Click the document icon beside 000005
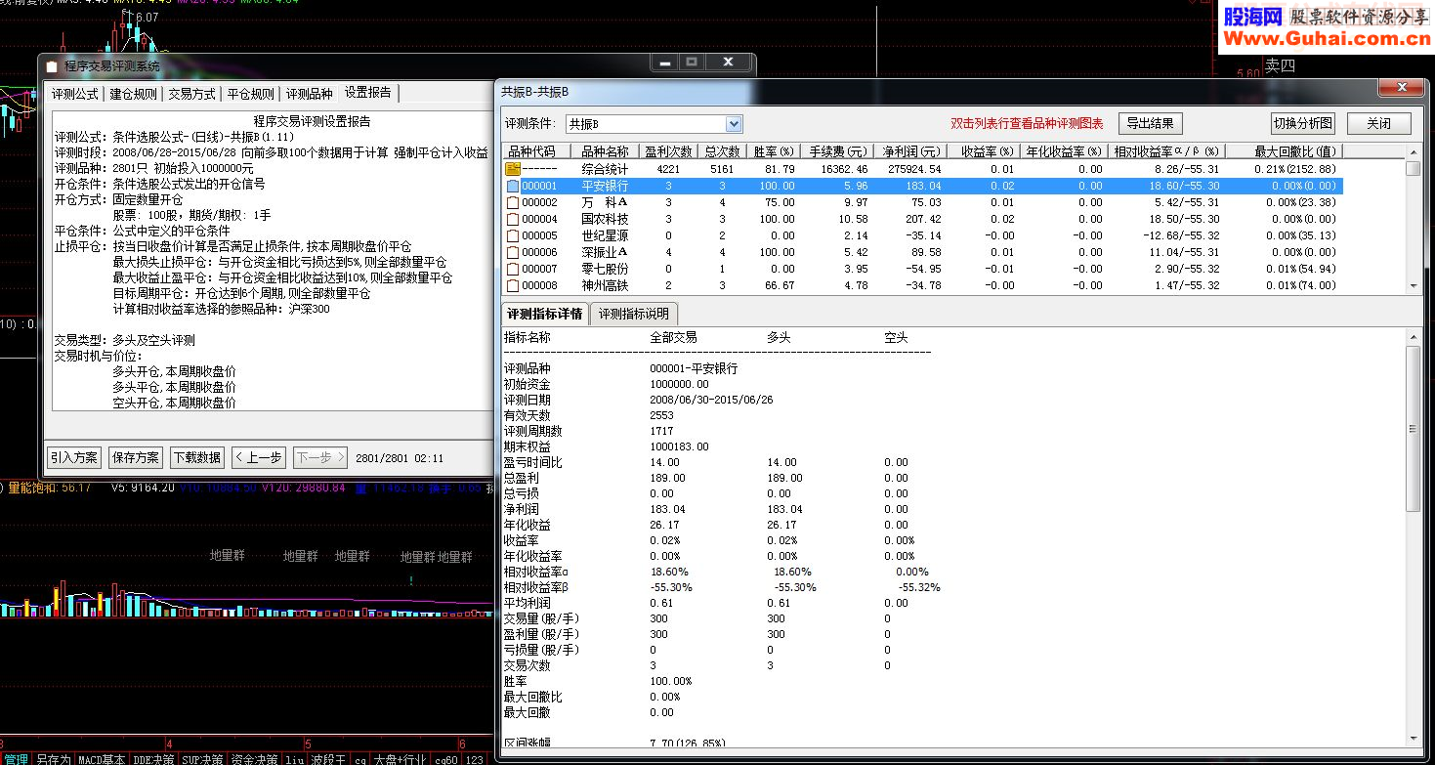Viewport: 1435px width, 765px height. [513, 235]
